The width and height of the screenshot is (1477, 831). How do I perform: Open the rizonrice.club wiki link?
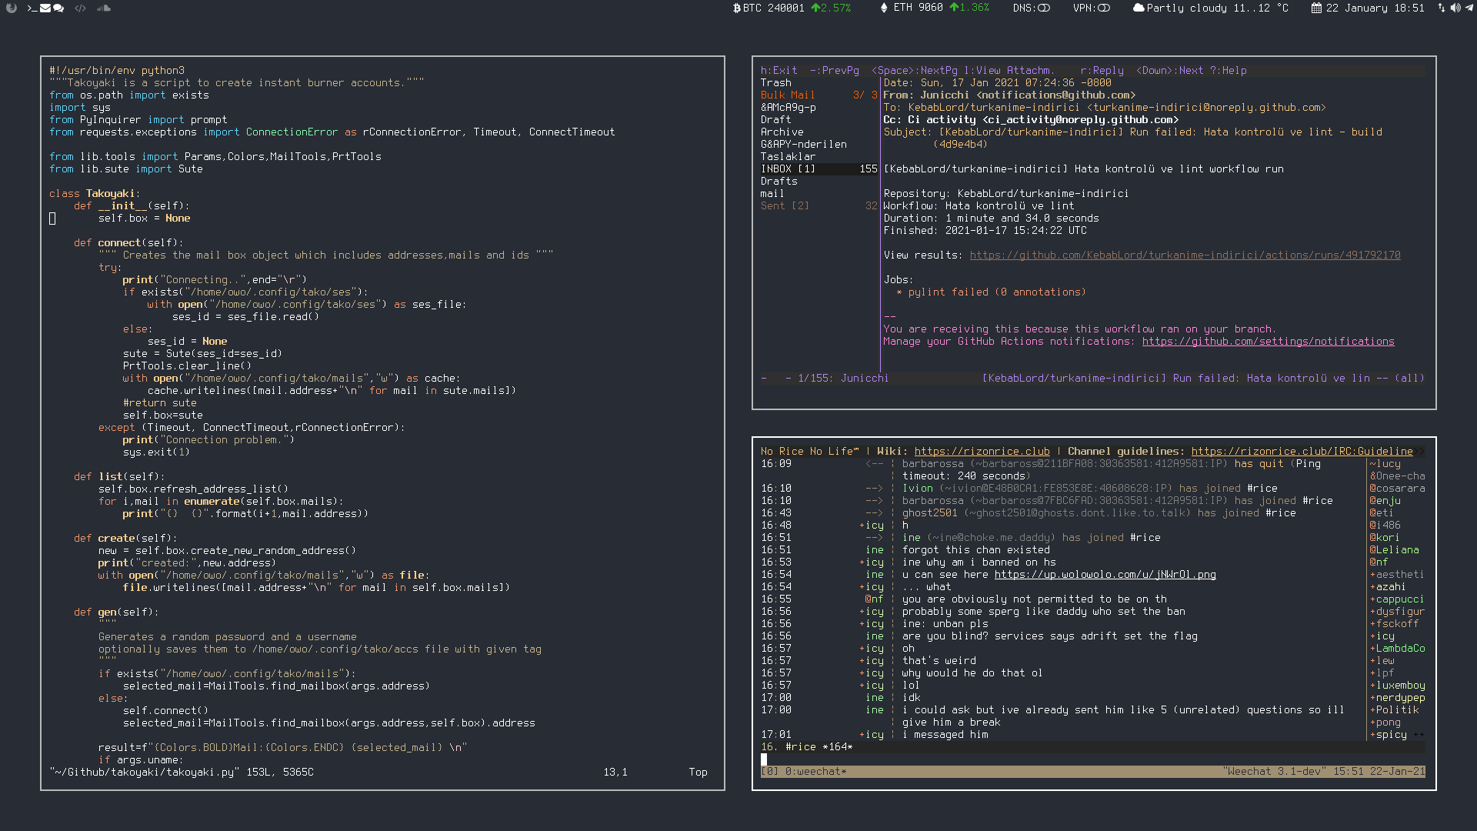point(982,451)
